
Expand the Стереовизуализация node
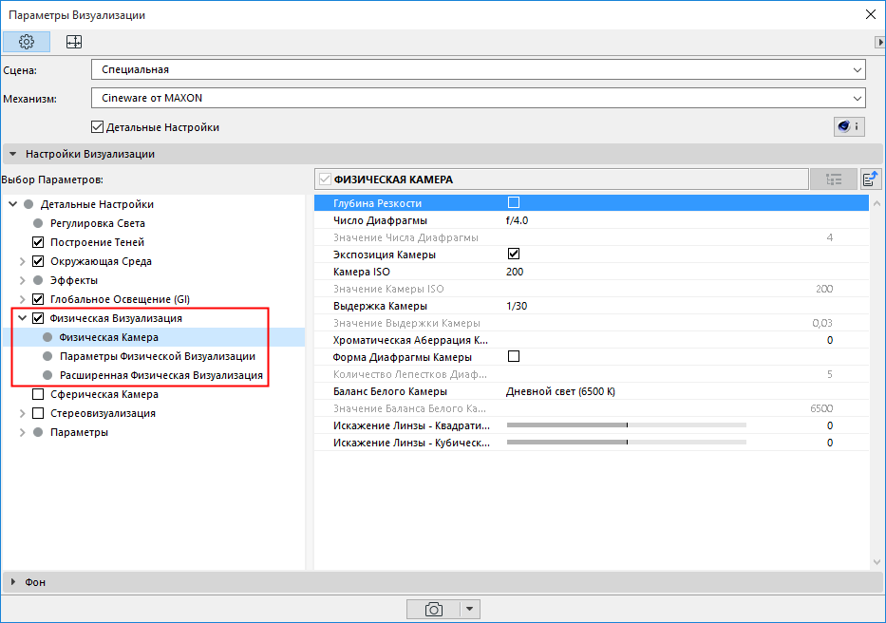(23, 413)
